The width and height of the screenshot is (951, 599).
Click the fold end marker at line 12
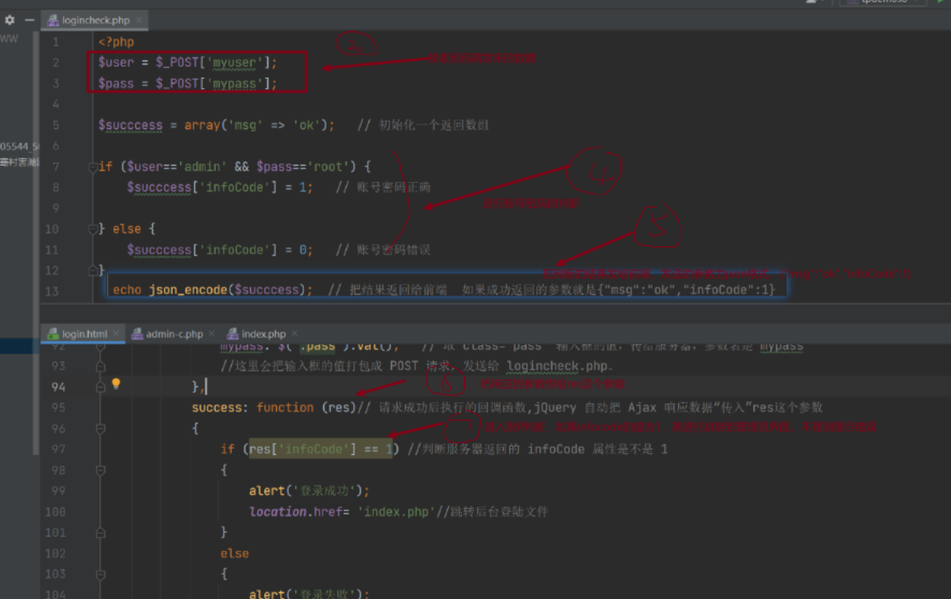tap(93, 270)
